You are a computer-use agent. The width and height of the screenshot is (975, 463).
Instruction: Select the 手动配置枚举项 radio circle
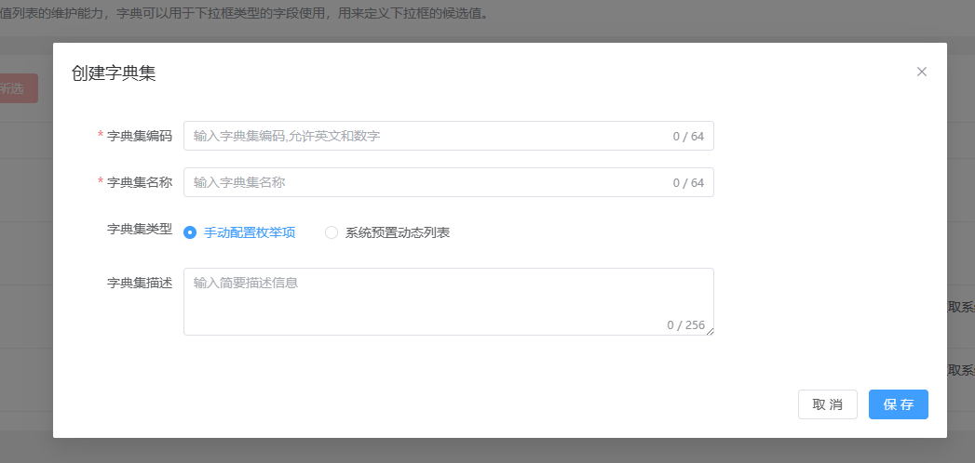pos(190,232)
